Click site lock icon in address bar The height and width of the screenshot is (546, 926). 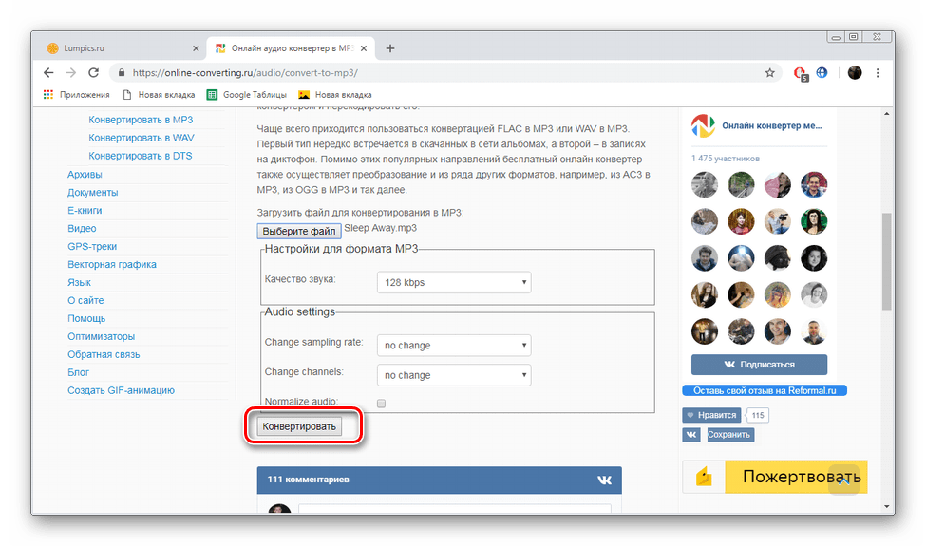tap(122, 72)
